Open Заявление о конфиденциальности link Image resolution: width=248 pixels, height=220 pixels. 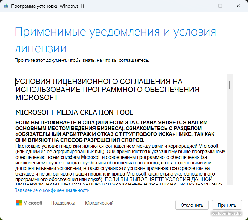52,190
